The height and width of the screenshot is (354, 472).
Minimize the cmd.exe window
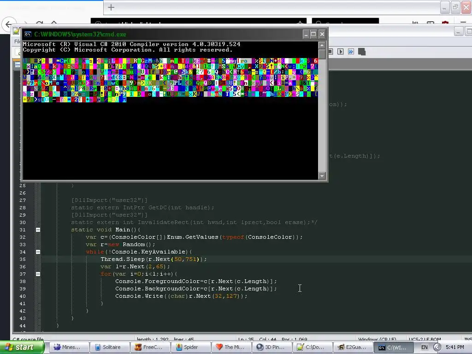click(306, 34)
